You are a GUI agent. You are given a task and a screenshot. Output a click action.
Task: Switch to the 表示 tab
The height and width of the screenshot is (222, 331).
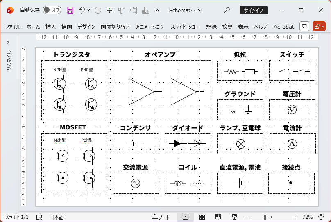(x=243, y=27)
